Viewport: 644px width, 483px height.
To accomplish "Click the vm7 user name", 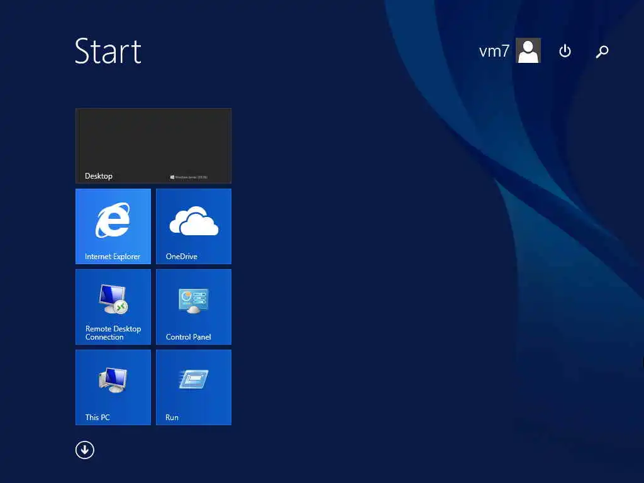I will coord(494,52).
